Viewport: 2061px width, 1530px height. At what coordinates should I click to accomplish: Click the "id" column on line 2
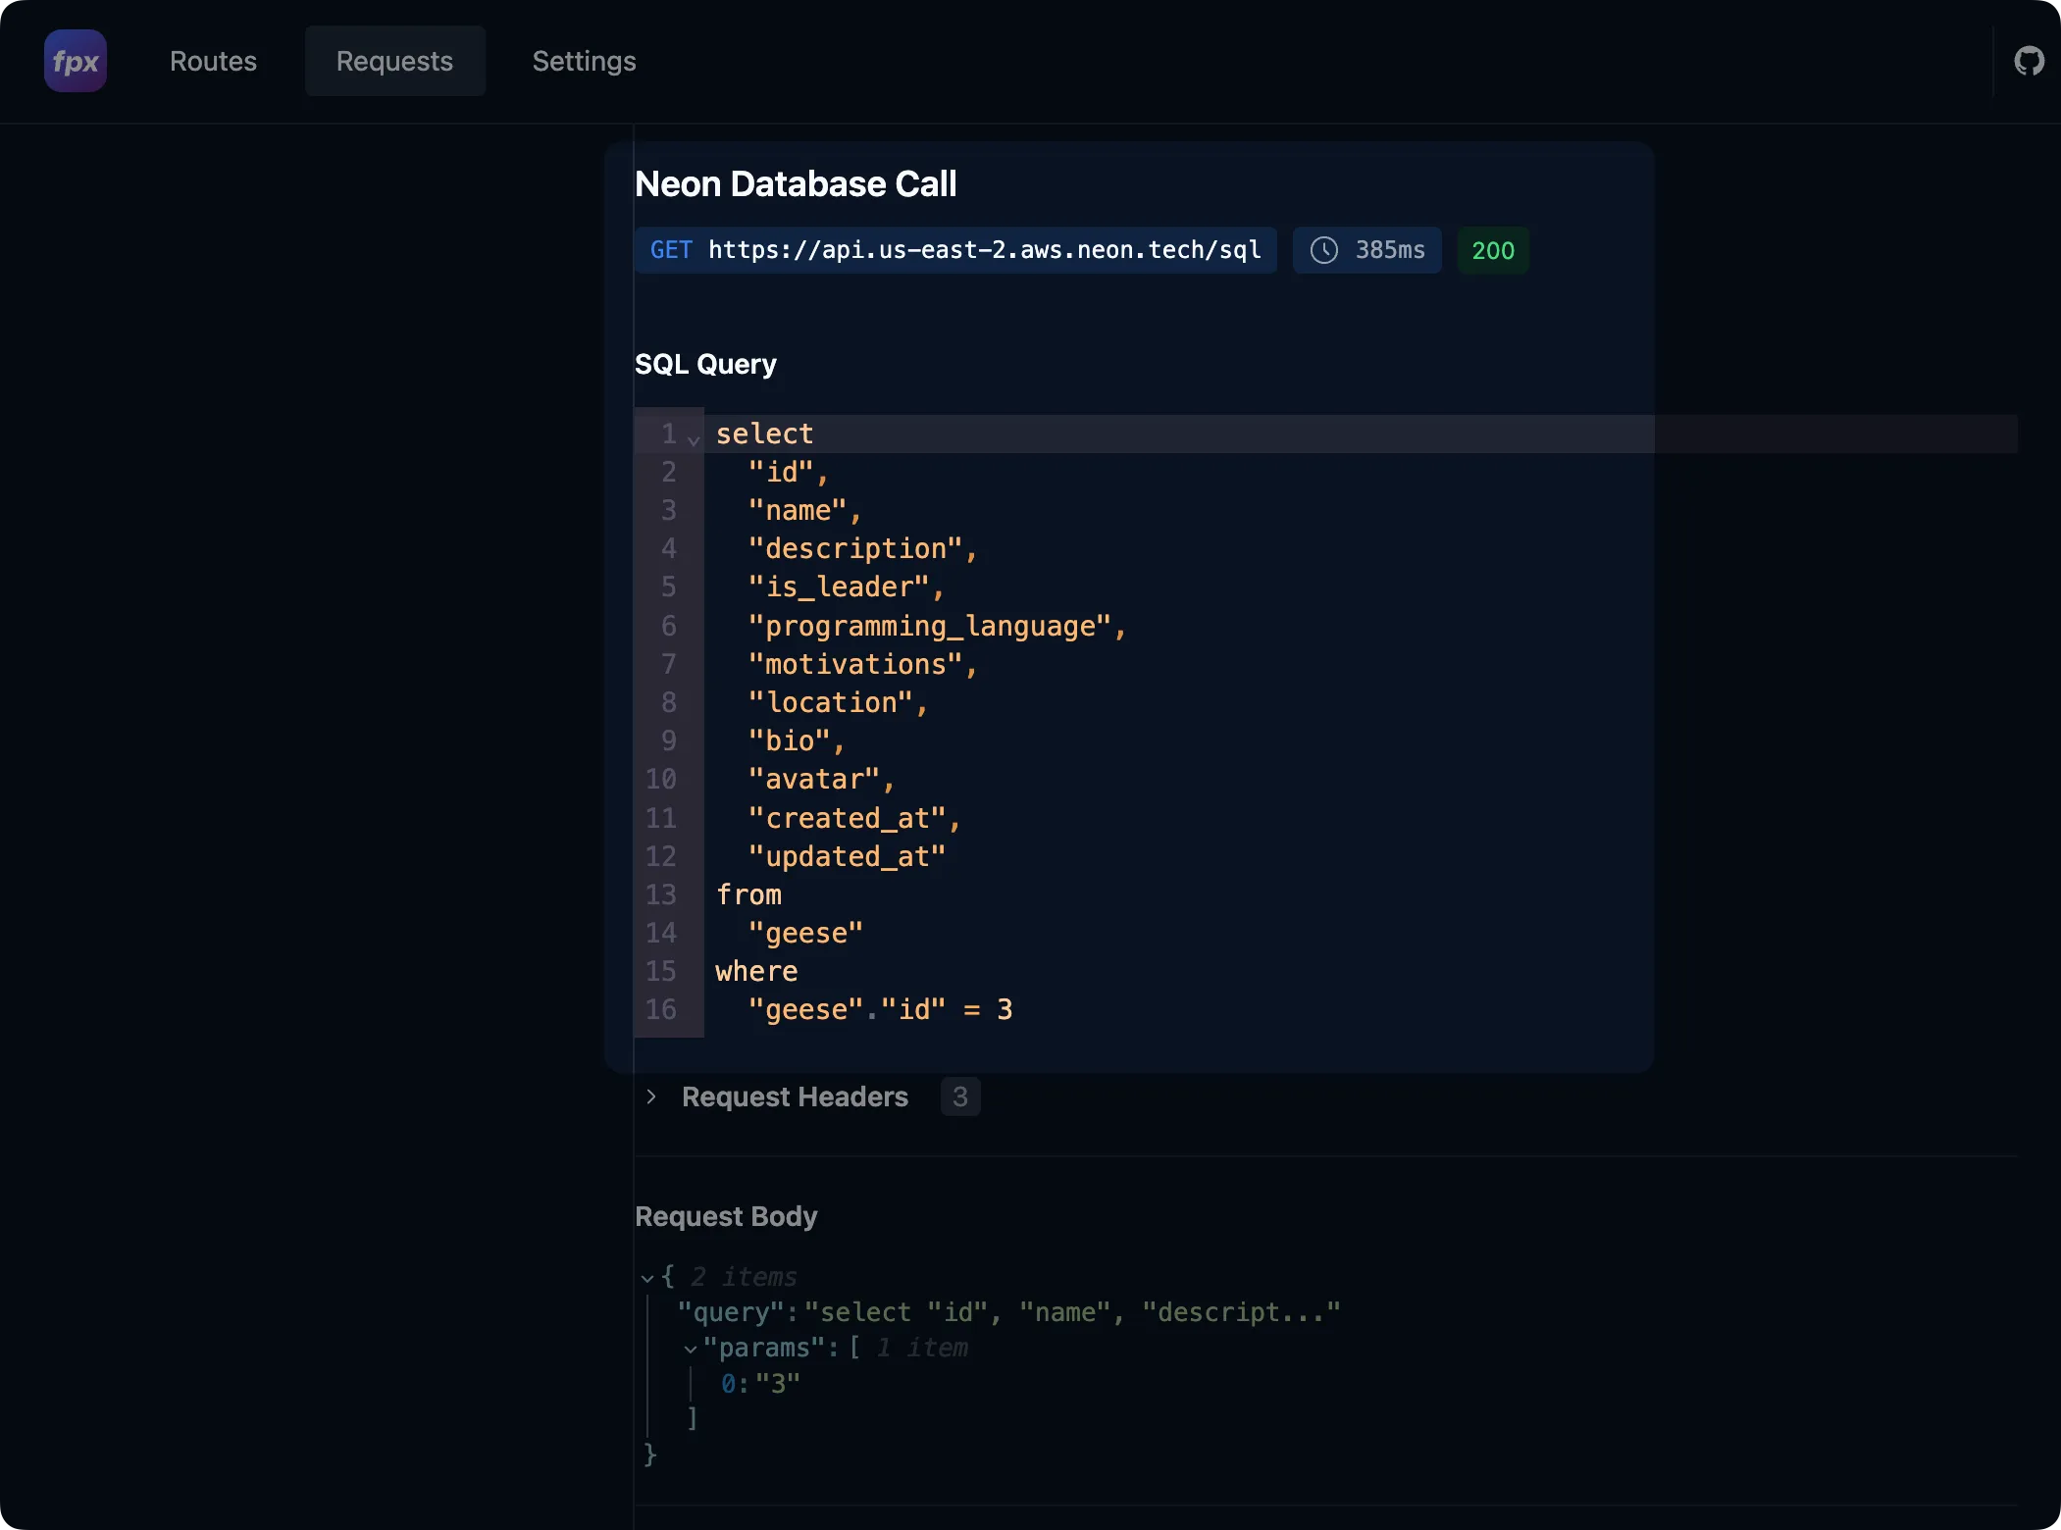click(x=789, y=472)
